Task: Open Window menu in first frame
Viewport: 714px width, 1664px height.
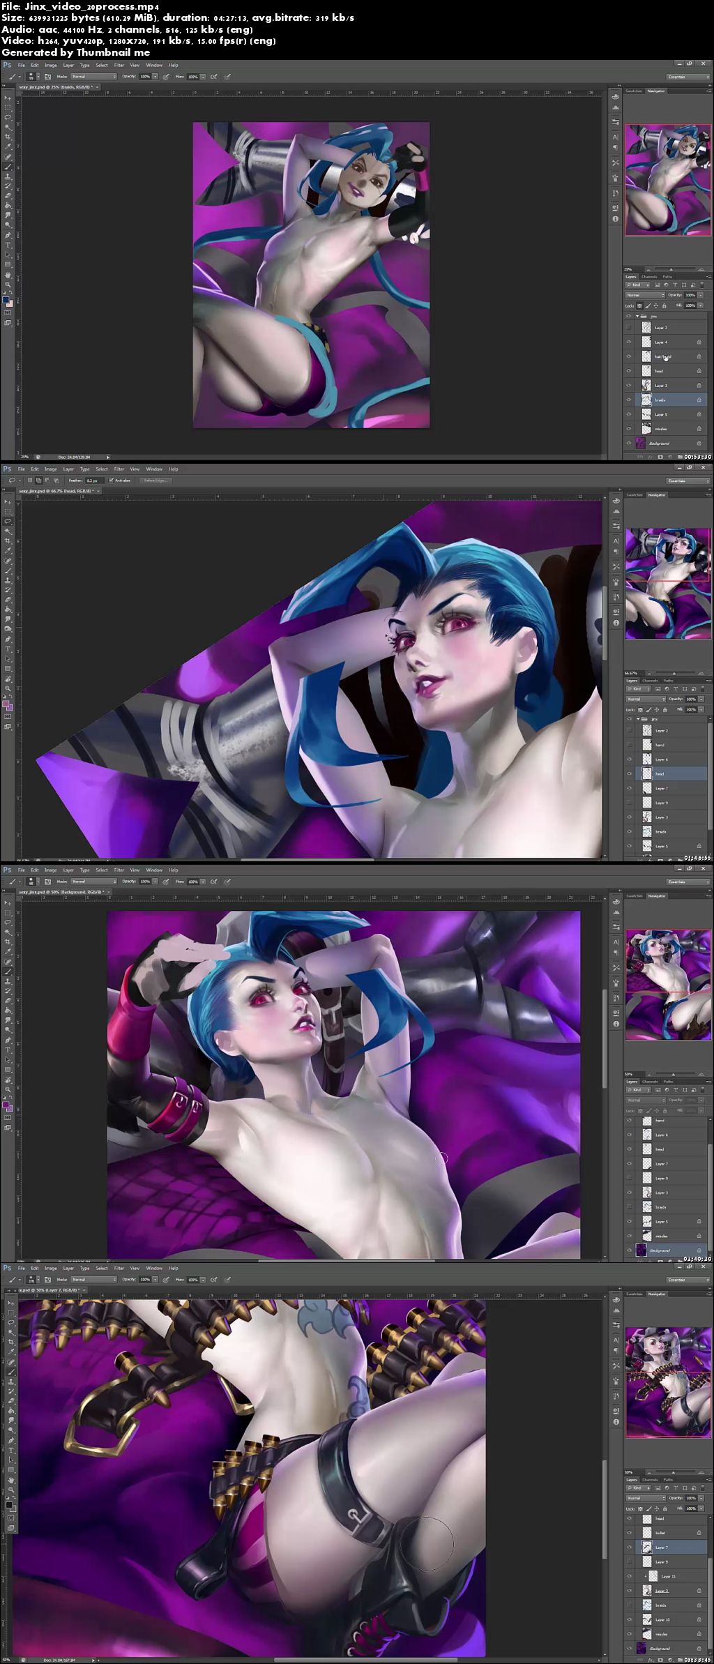Action: [154, 66]
